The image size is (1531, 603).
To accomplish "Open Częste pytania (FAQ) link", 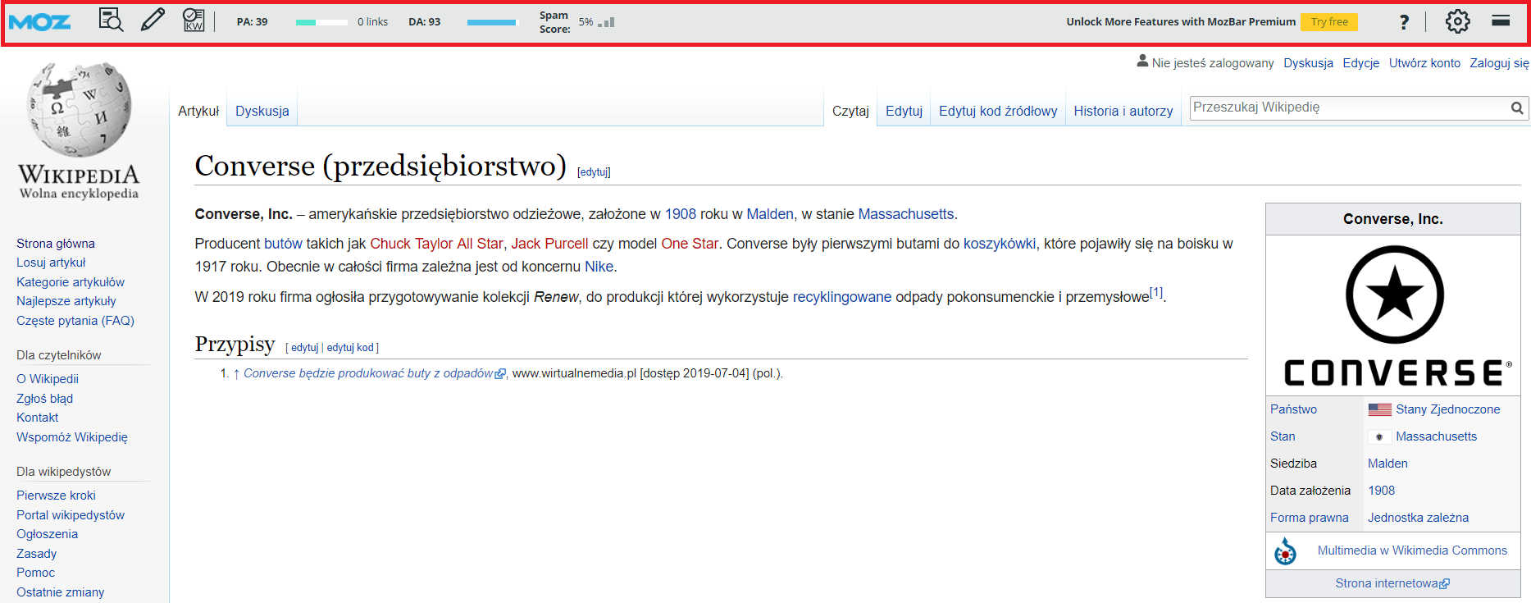I will 75,321.
